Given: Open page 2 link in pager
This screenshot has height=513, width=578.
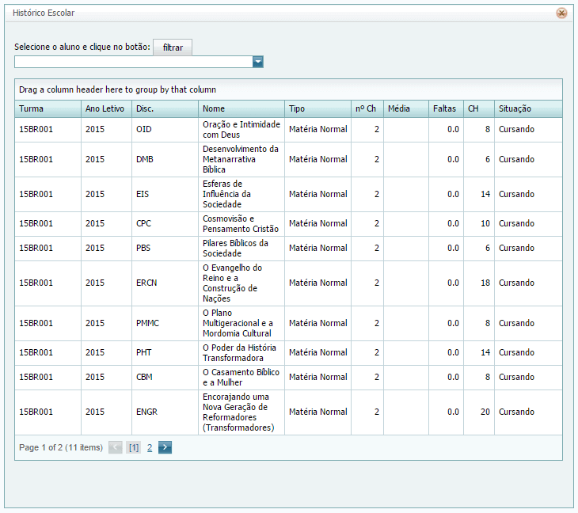Looking at the screenshot, I should [x=150, y=448].
